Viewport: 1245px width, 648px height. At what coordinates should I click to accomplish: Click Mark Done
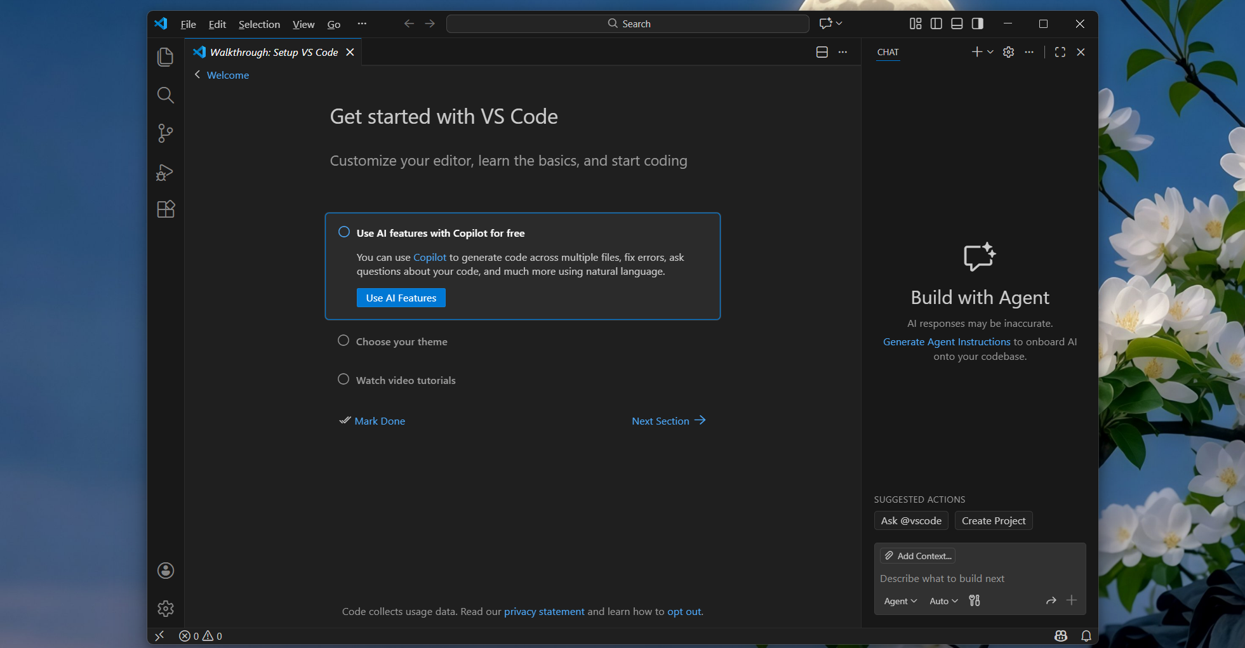coord(372,421)
